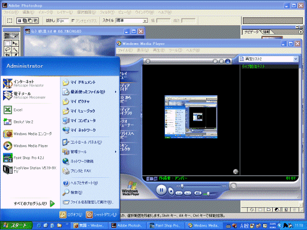Open Media Player 表示 menu
307x230 pixels.
143,50
